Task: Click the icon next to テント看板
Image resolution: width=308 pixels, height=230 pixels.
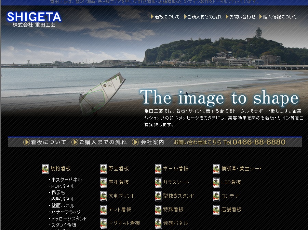Action: click(104, 210)
